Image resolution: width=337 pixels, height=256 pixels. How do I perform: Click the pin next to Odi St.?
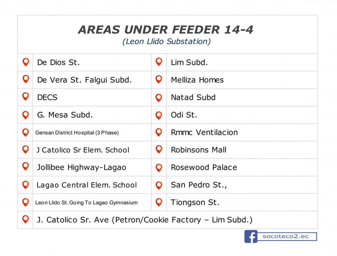click(159, 115)
